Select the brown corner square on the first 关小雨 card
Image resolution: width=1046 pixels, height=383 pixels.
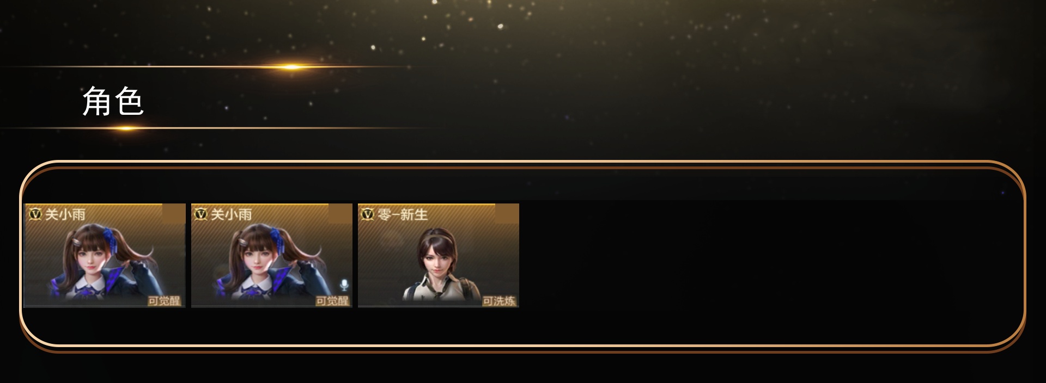[x=174, y=214]
